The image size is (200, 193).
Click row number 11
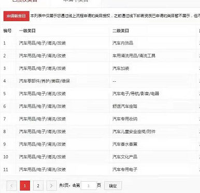(x=6, y=169)
